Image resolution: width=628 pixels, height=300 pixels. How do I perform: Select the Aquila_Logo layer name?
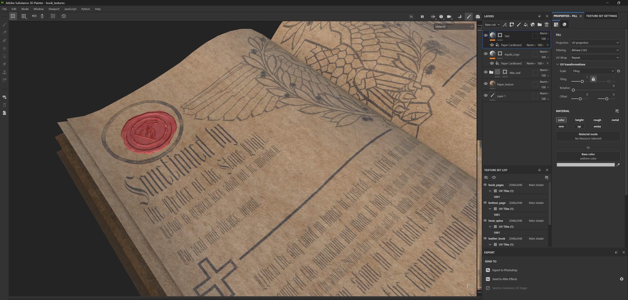click(512, 55)
